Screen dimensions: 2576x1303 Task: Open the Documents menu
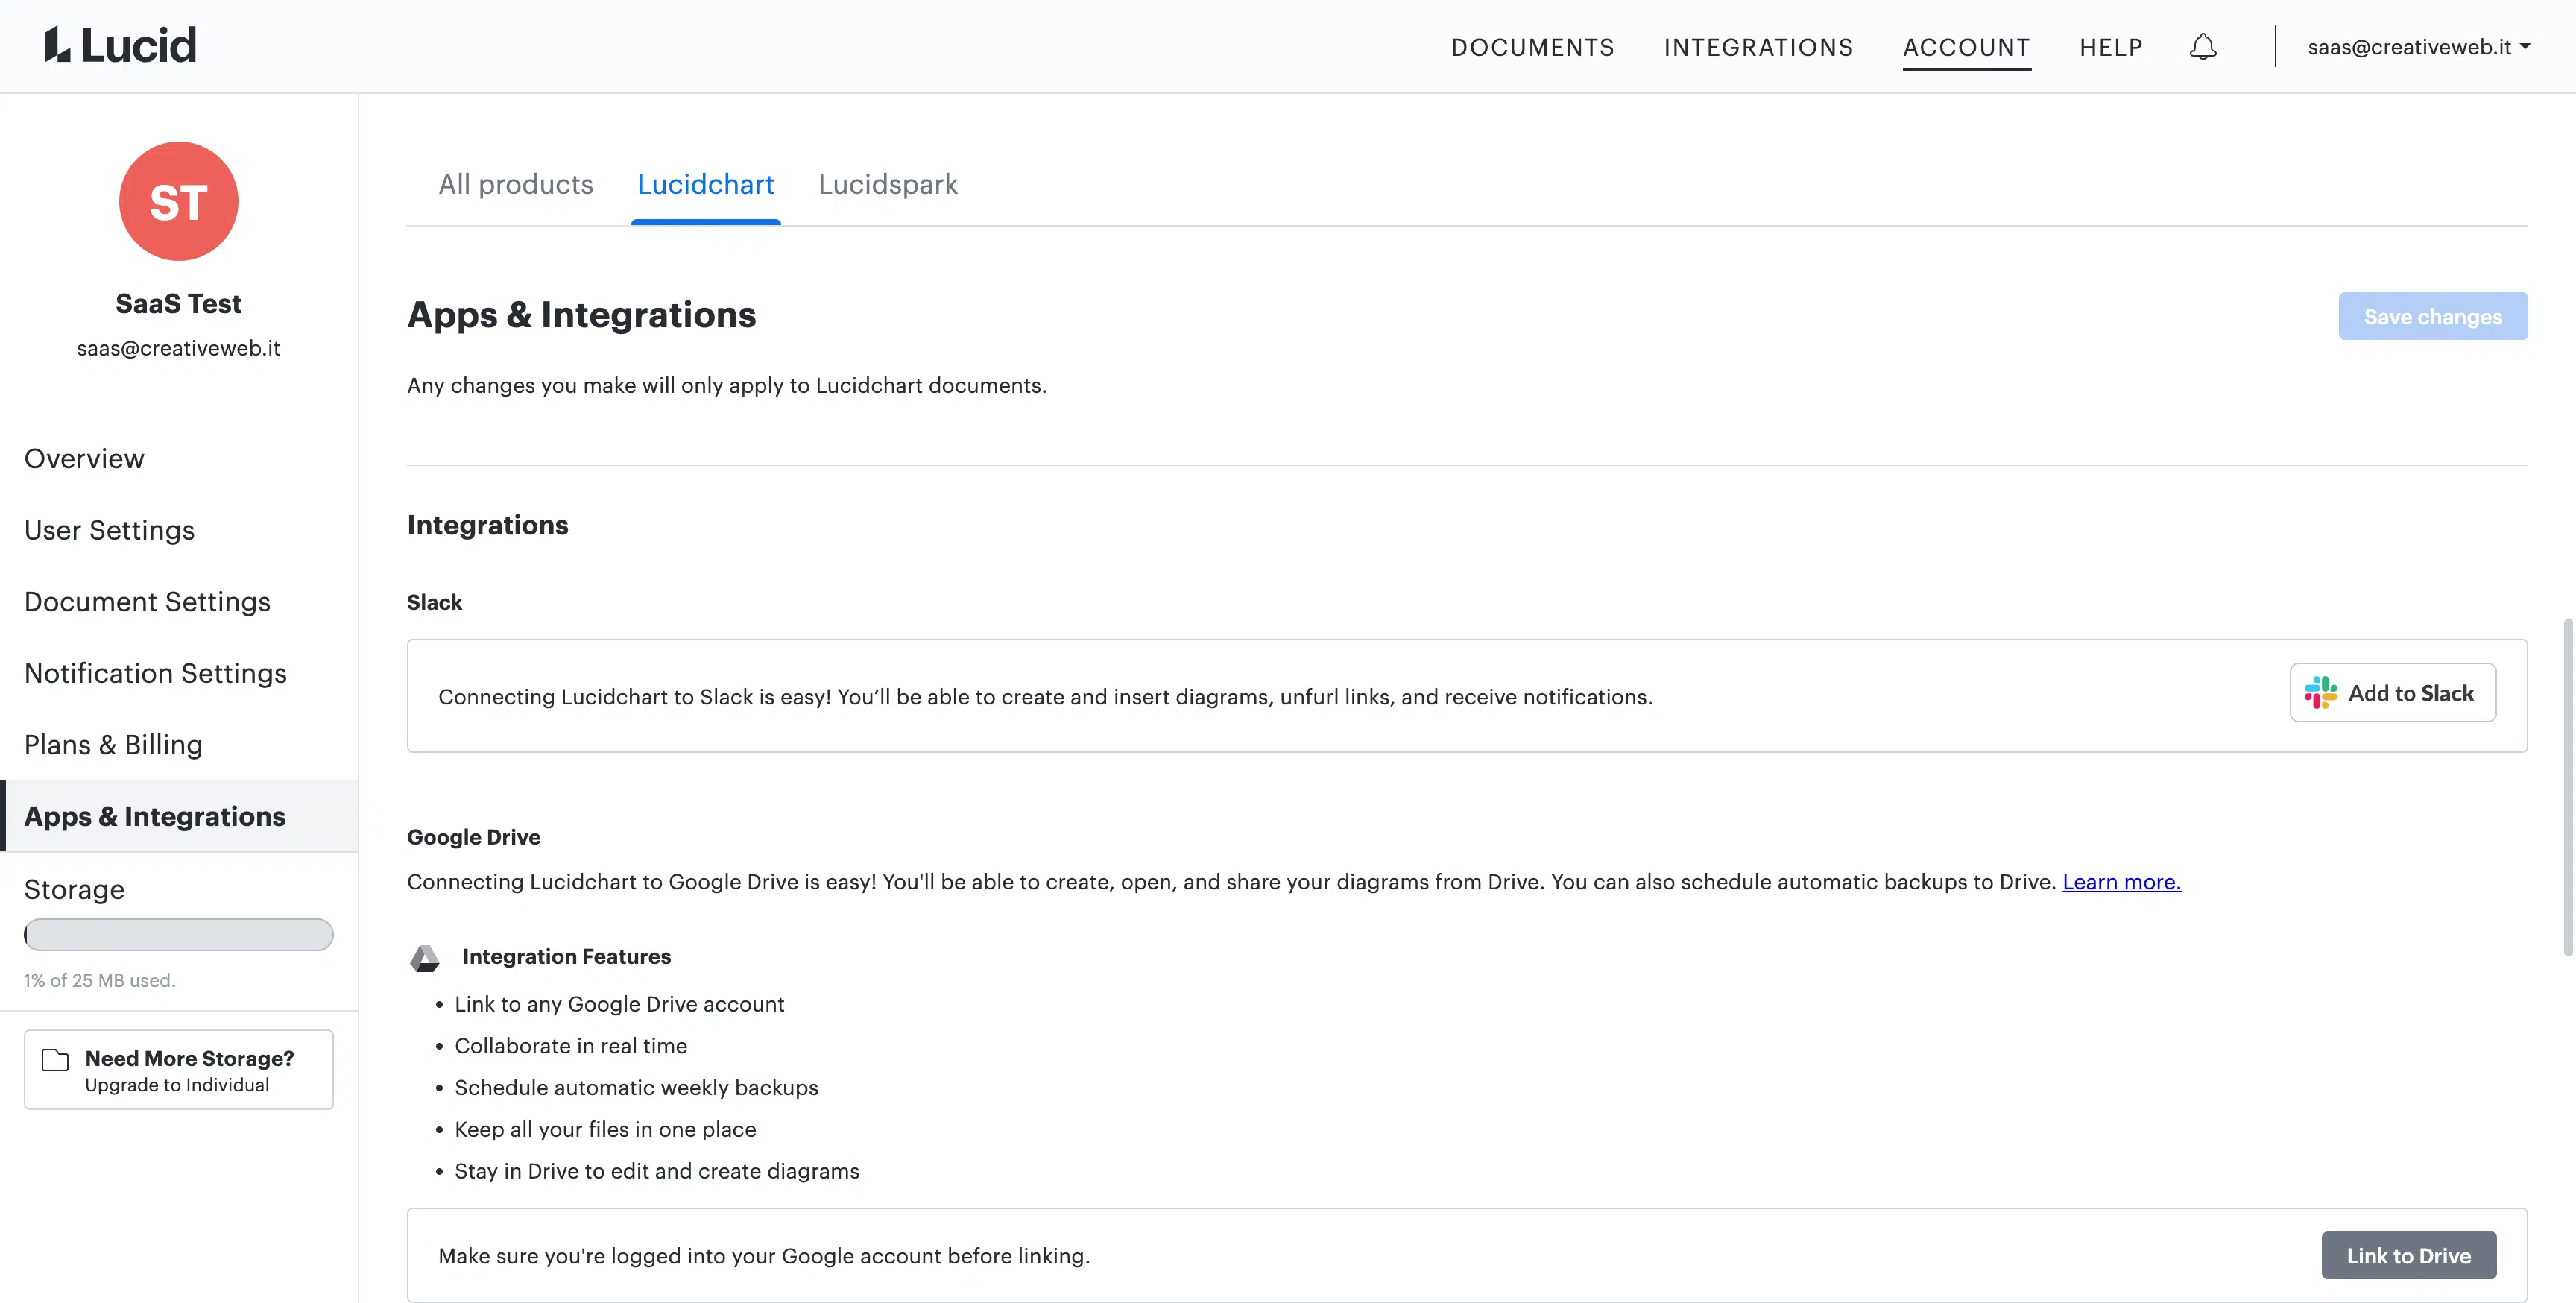click(1533, 47)
